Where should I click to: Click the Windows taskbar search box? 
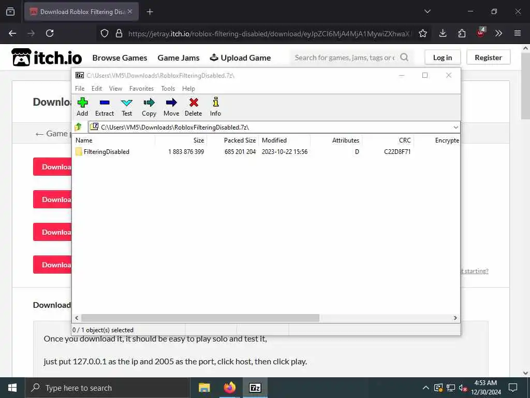pyautogui.click(x=108, y=388)
